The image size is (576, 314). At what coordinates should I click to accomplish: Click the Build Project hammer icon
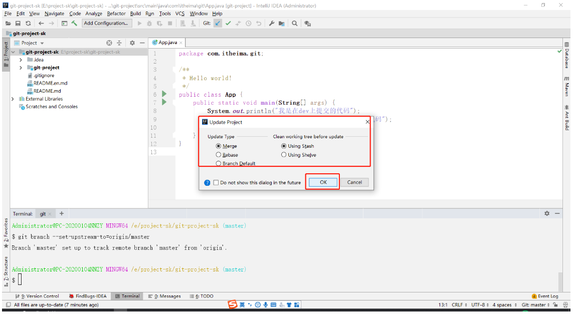[x=74, y=24]
